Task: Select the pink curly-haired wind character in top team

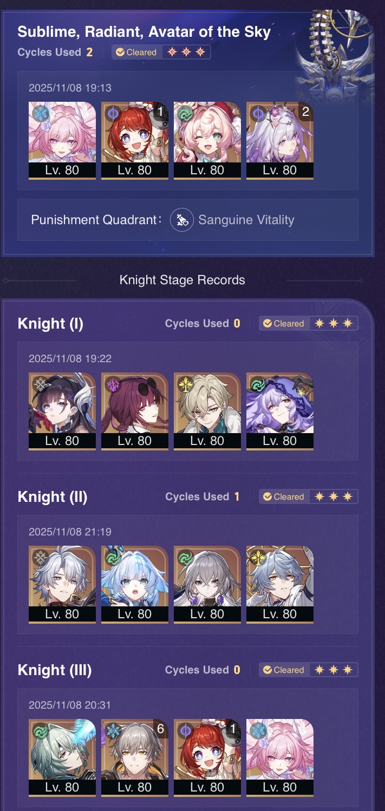Action: [x=207, y=140]
